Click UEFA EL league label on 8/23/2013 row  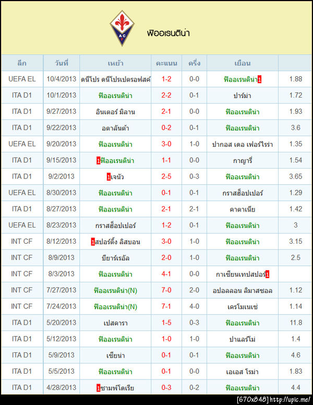coord(22,225)
